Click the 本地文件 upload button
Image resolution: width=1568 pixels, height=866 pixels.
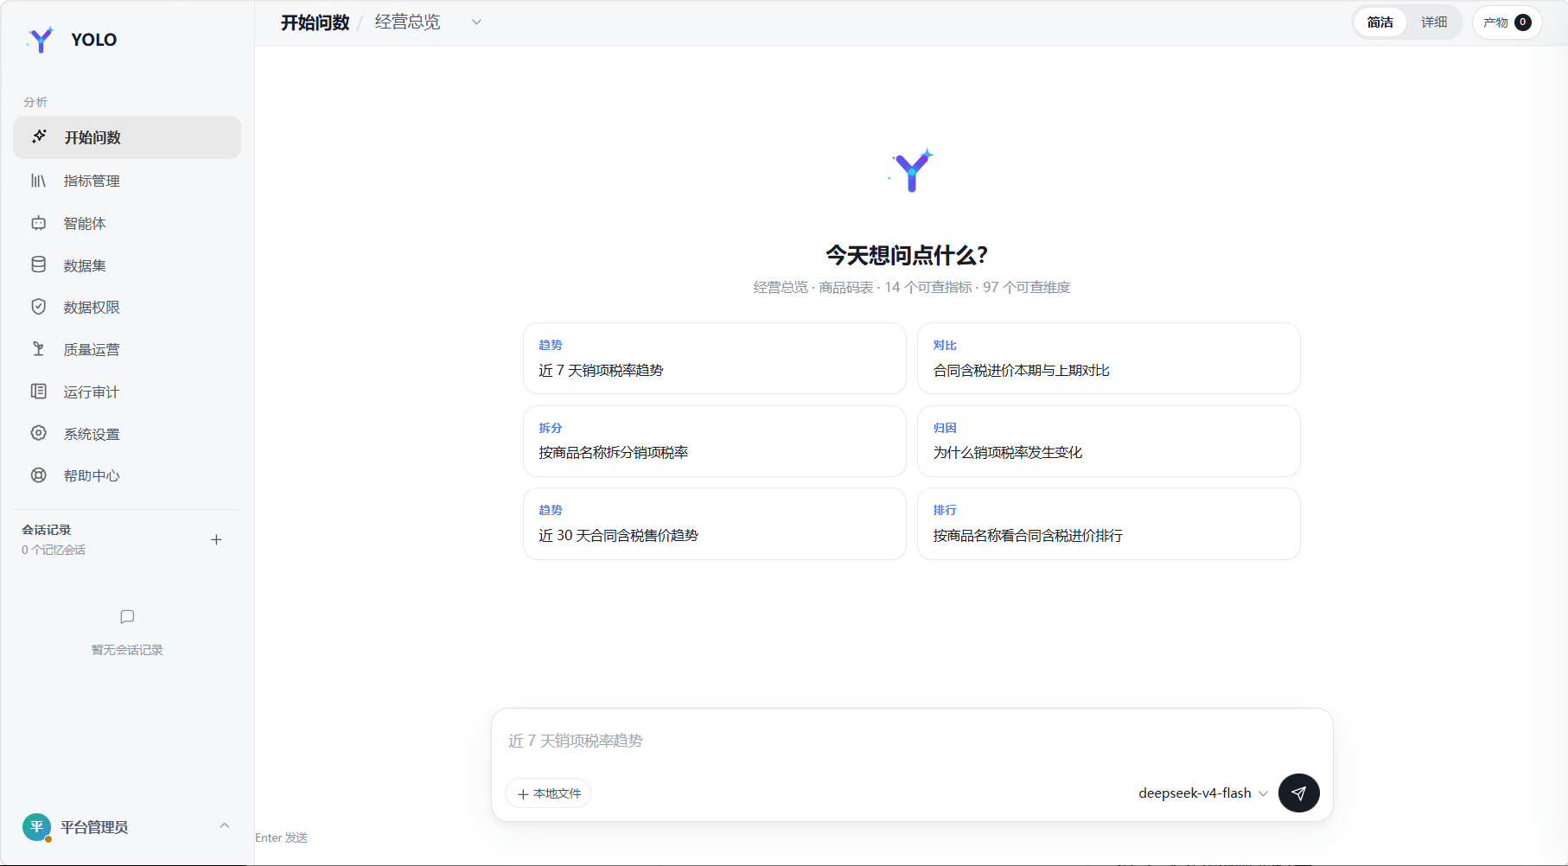(x=548, y=793)
